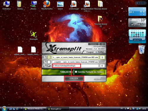148x111 pixels.
Task: Switch to Windows Media Center taskbar button
Action: 35,109
